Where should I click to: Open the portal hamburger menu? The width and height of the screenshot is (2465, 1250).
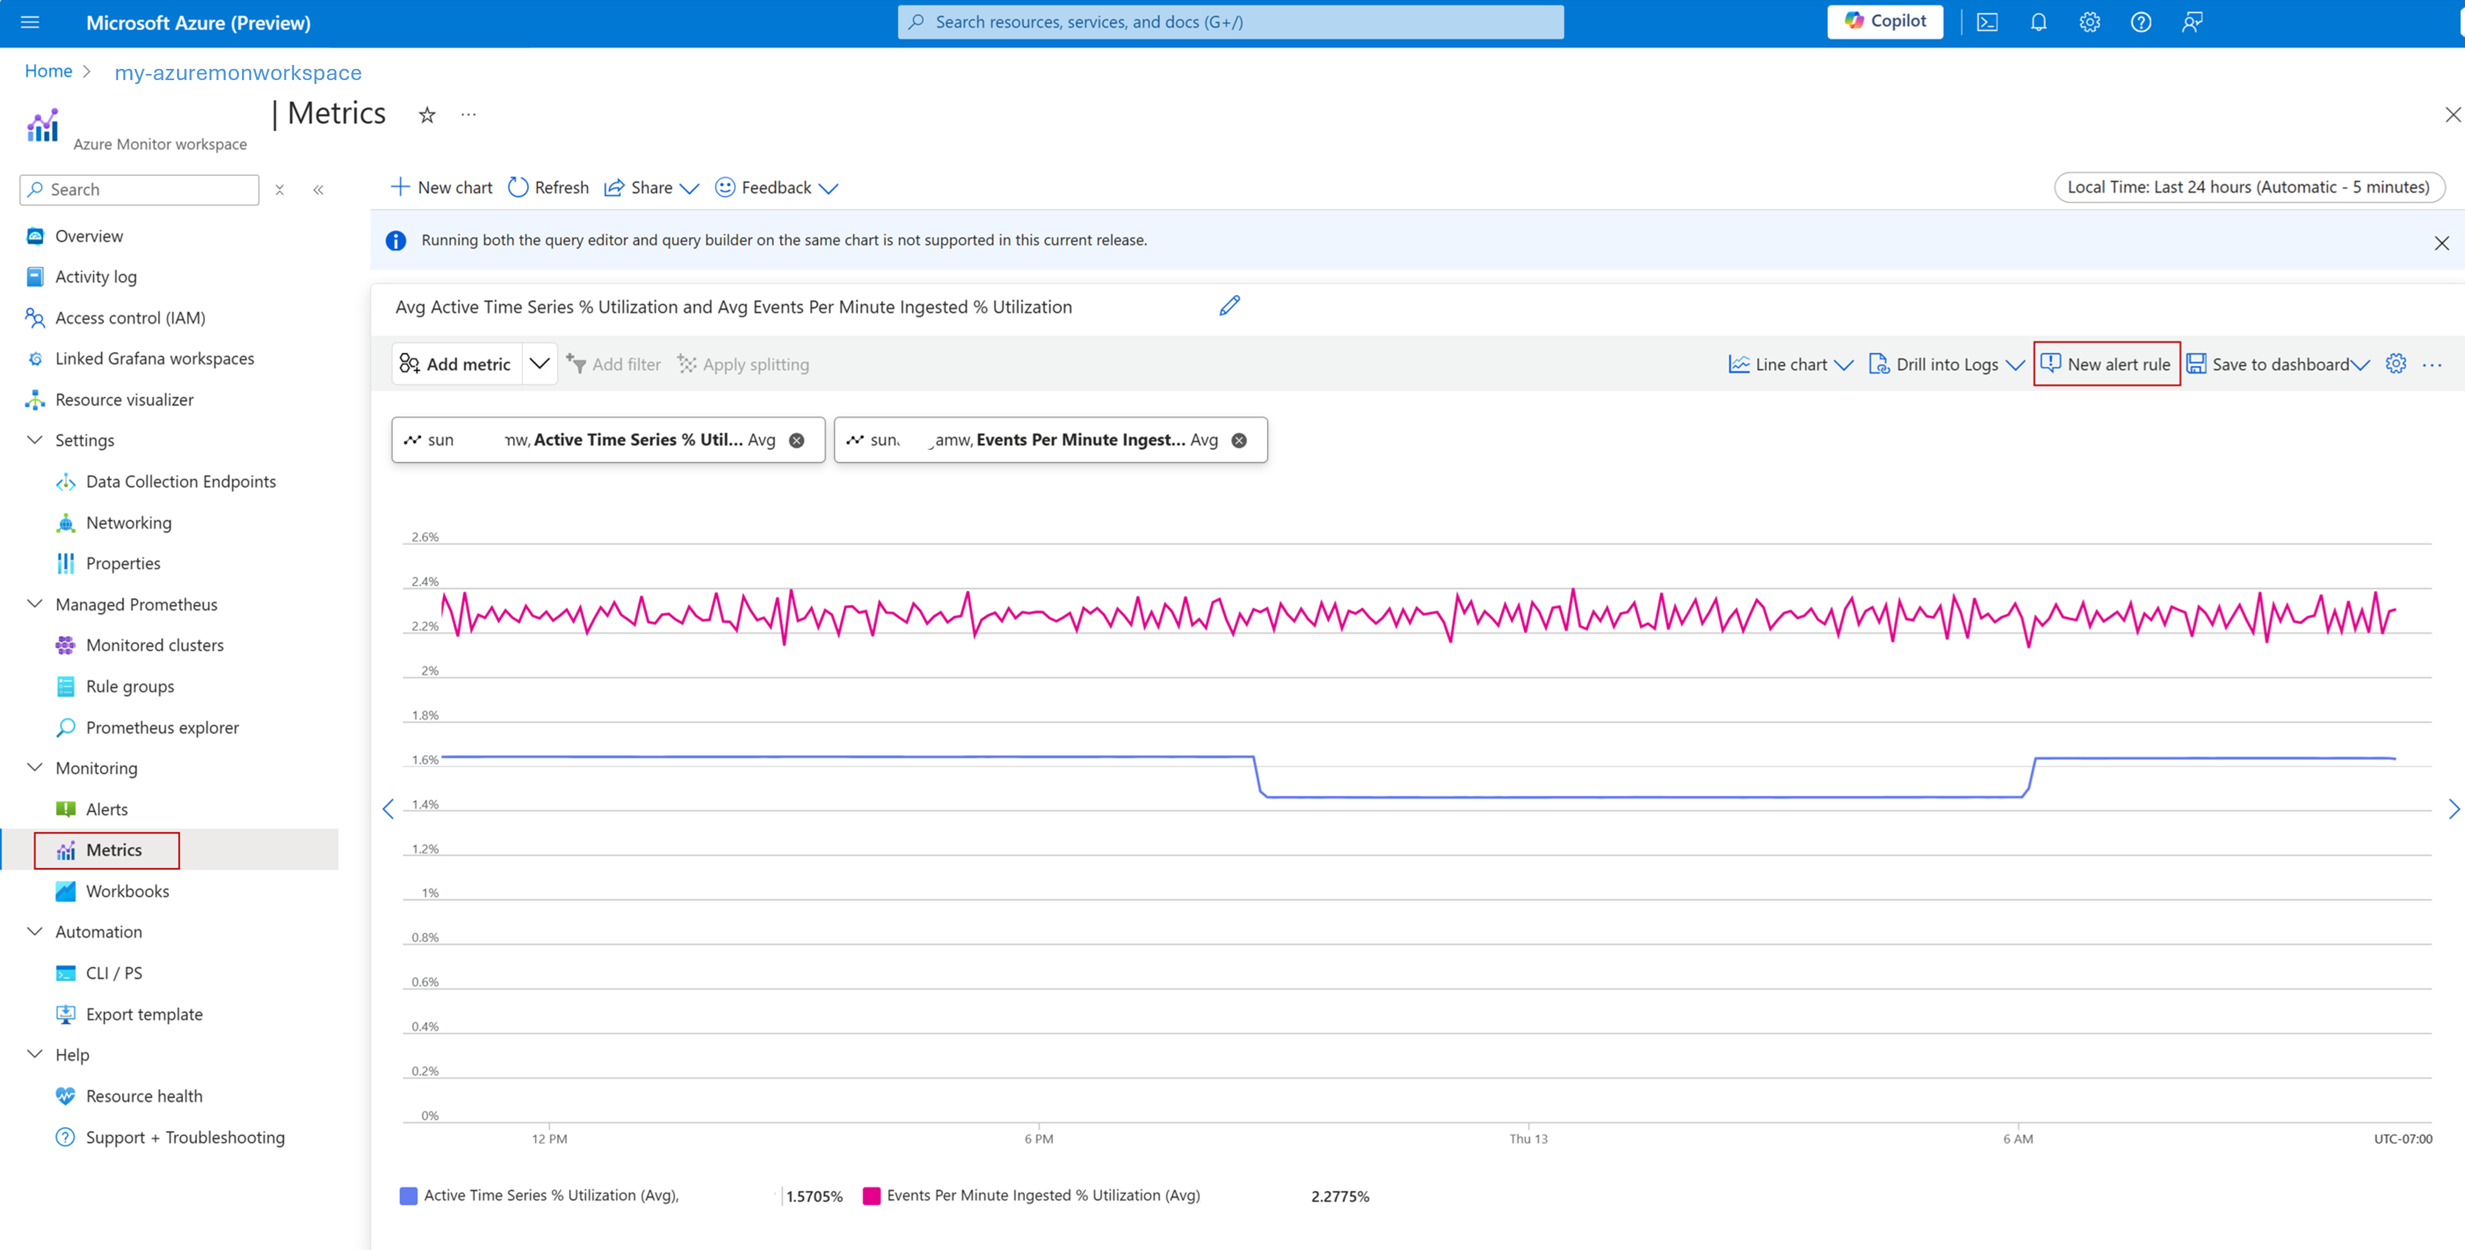(x=30, y=22)
